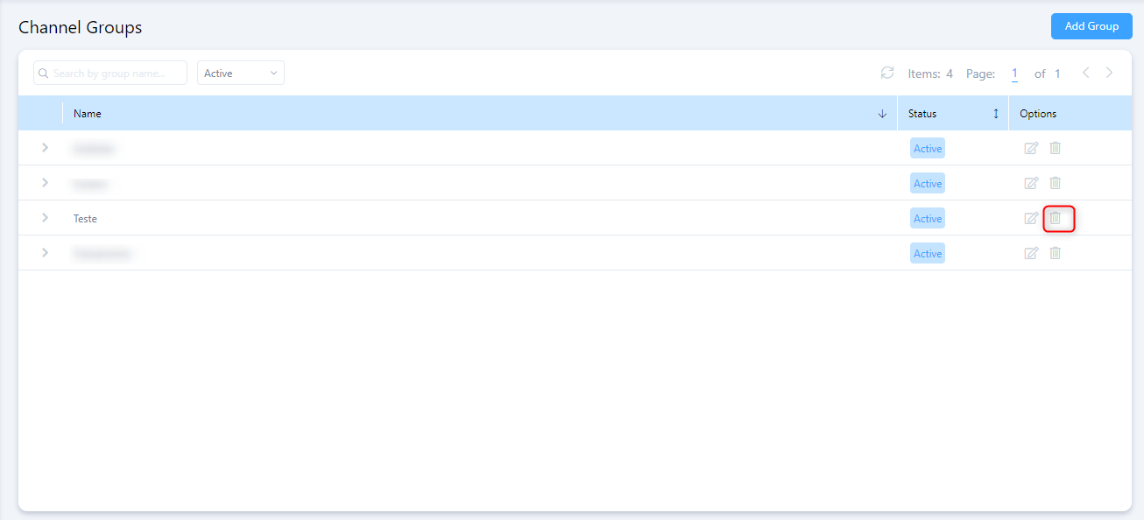
Task: Click the refresh icon above the table
Action: pyautogui.click(x=886, y=73)
